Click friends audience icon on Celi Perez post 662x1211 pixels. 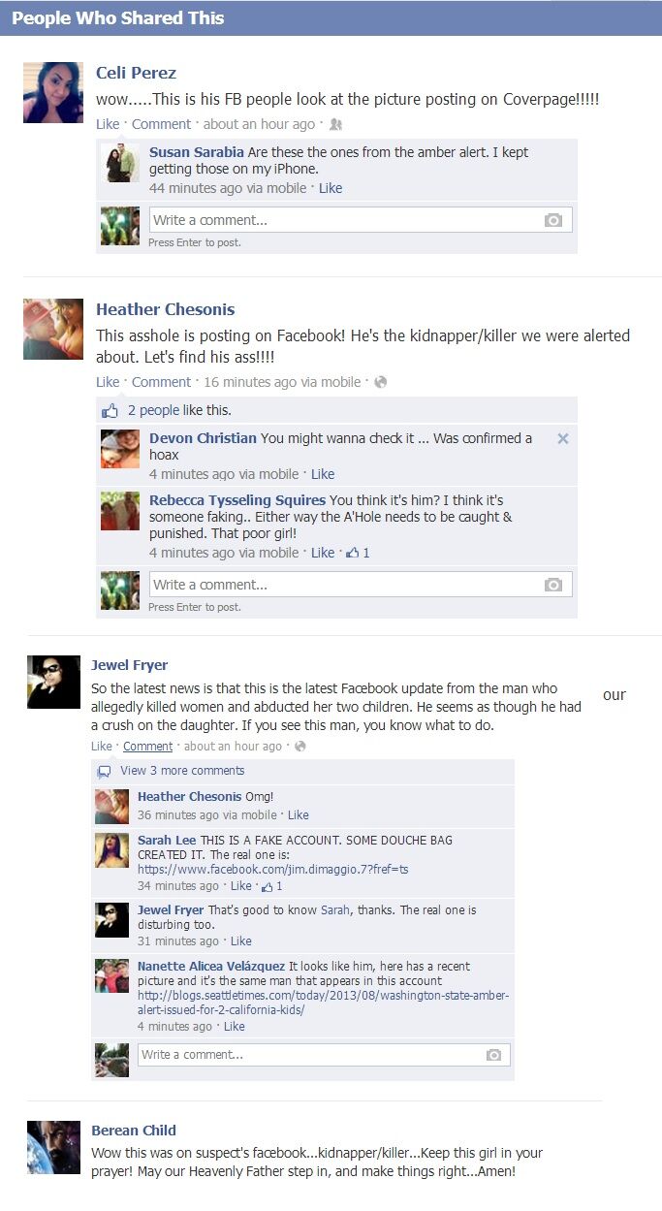335,124
